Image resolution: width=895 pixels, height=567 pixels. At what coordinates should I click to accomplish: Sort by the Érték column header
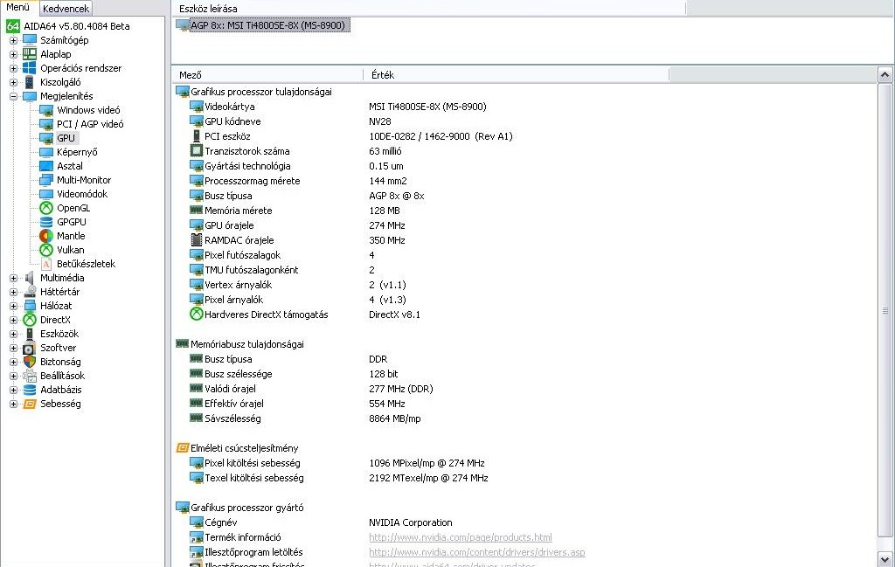pyautogui.click(x=516, y=75)
